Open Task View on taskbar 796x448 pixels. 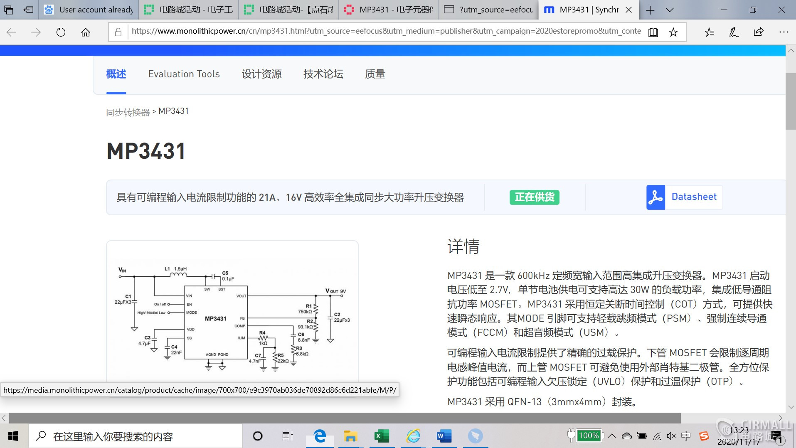pyautogui.click(x=288, y=436)
